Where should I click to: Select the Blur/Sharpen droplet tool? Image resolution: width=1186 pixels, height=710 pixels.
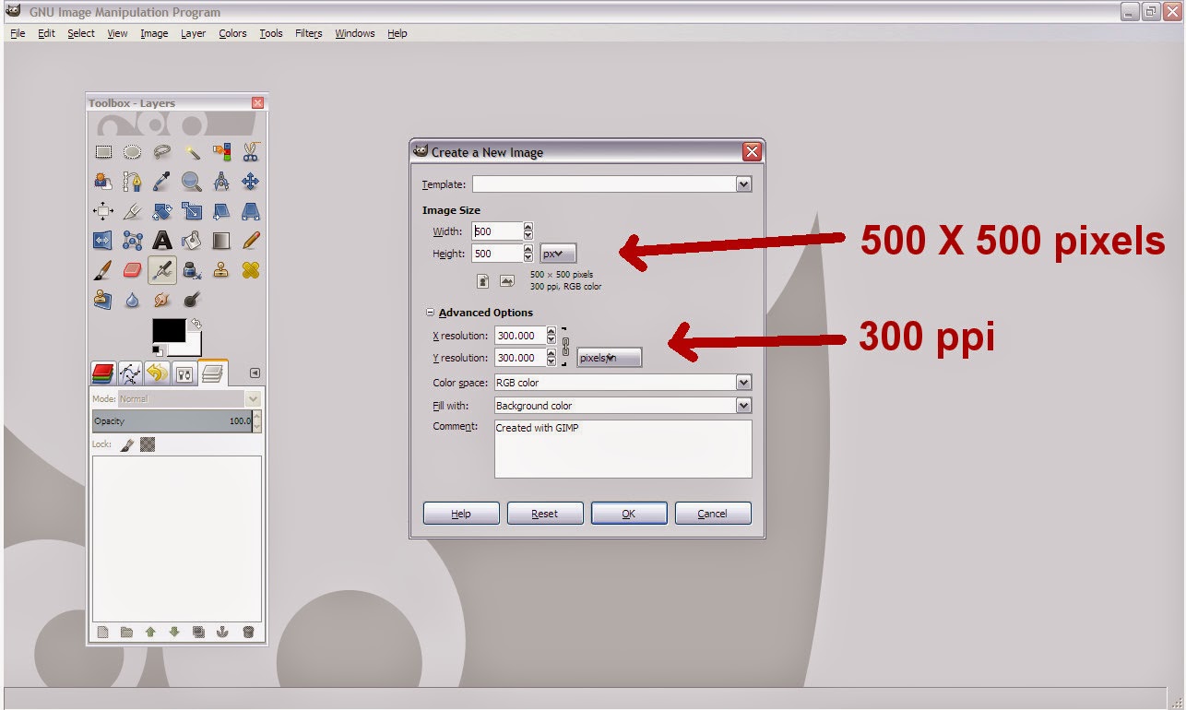133,300
